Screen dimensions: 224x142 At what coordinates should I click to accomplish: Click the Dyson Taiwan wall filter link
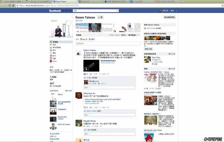[114, 35]
